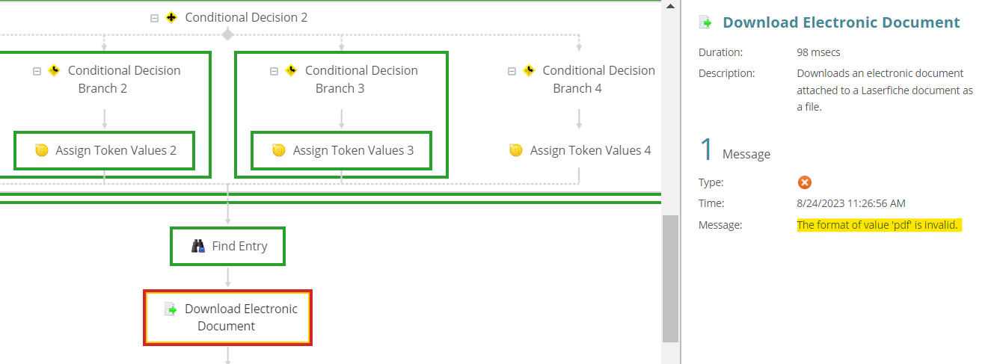
Task: Click the Conditional Decision Branch 2 icon
Action: tap(54, 71)
